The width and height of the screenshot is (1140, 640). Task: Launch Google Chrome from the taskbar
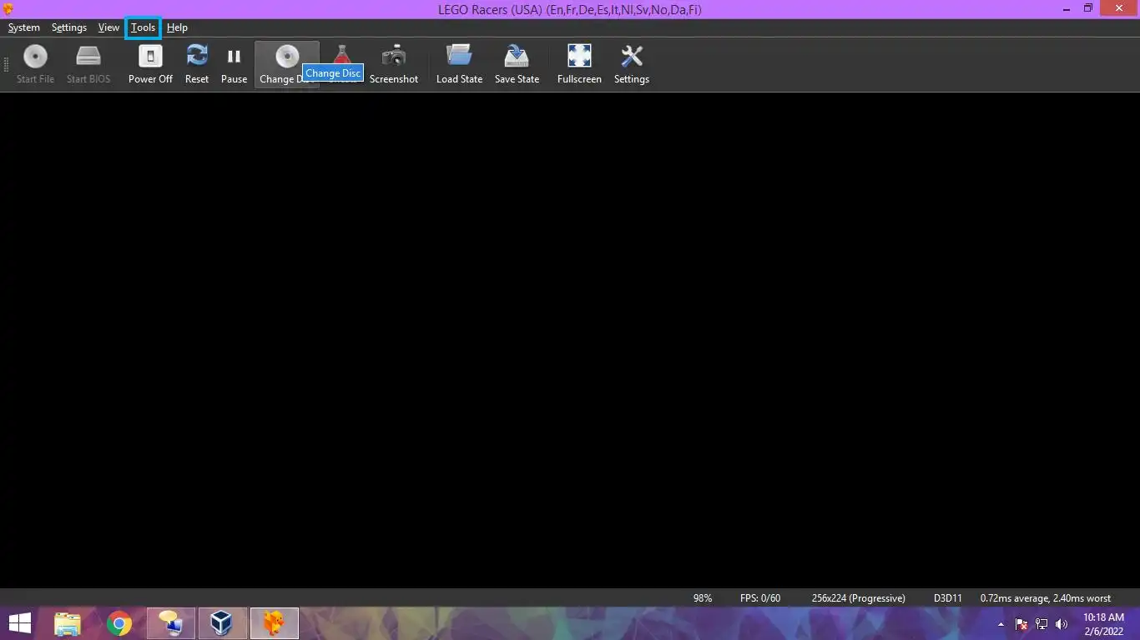coord(119,623)
